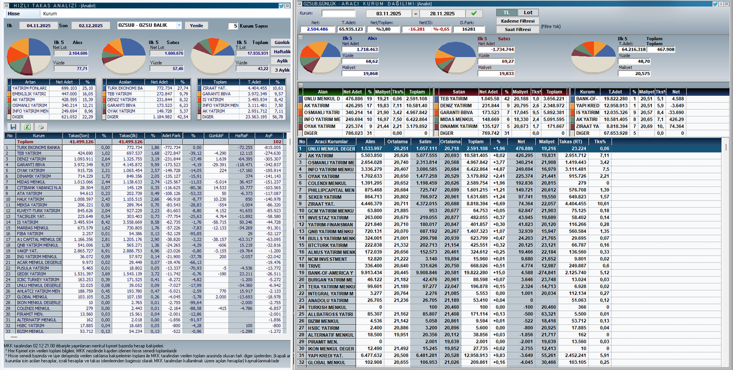This screenshot has width=733, height=370.
Task: Collapse the Alan/Satan tables panel
Action: 301,84
